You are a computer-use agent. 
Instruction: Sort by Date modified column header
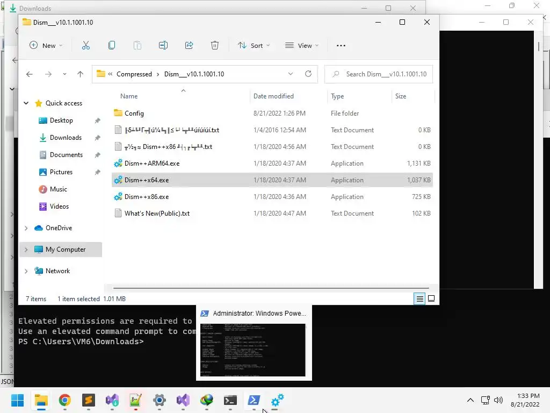[273, 96]
